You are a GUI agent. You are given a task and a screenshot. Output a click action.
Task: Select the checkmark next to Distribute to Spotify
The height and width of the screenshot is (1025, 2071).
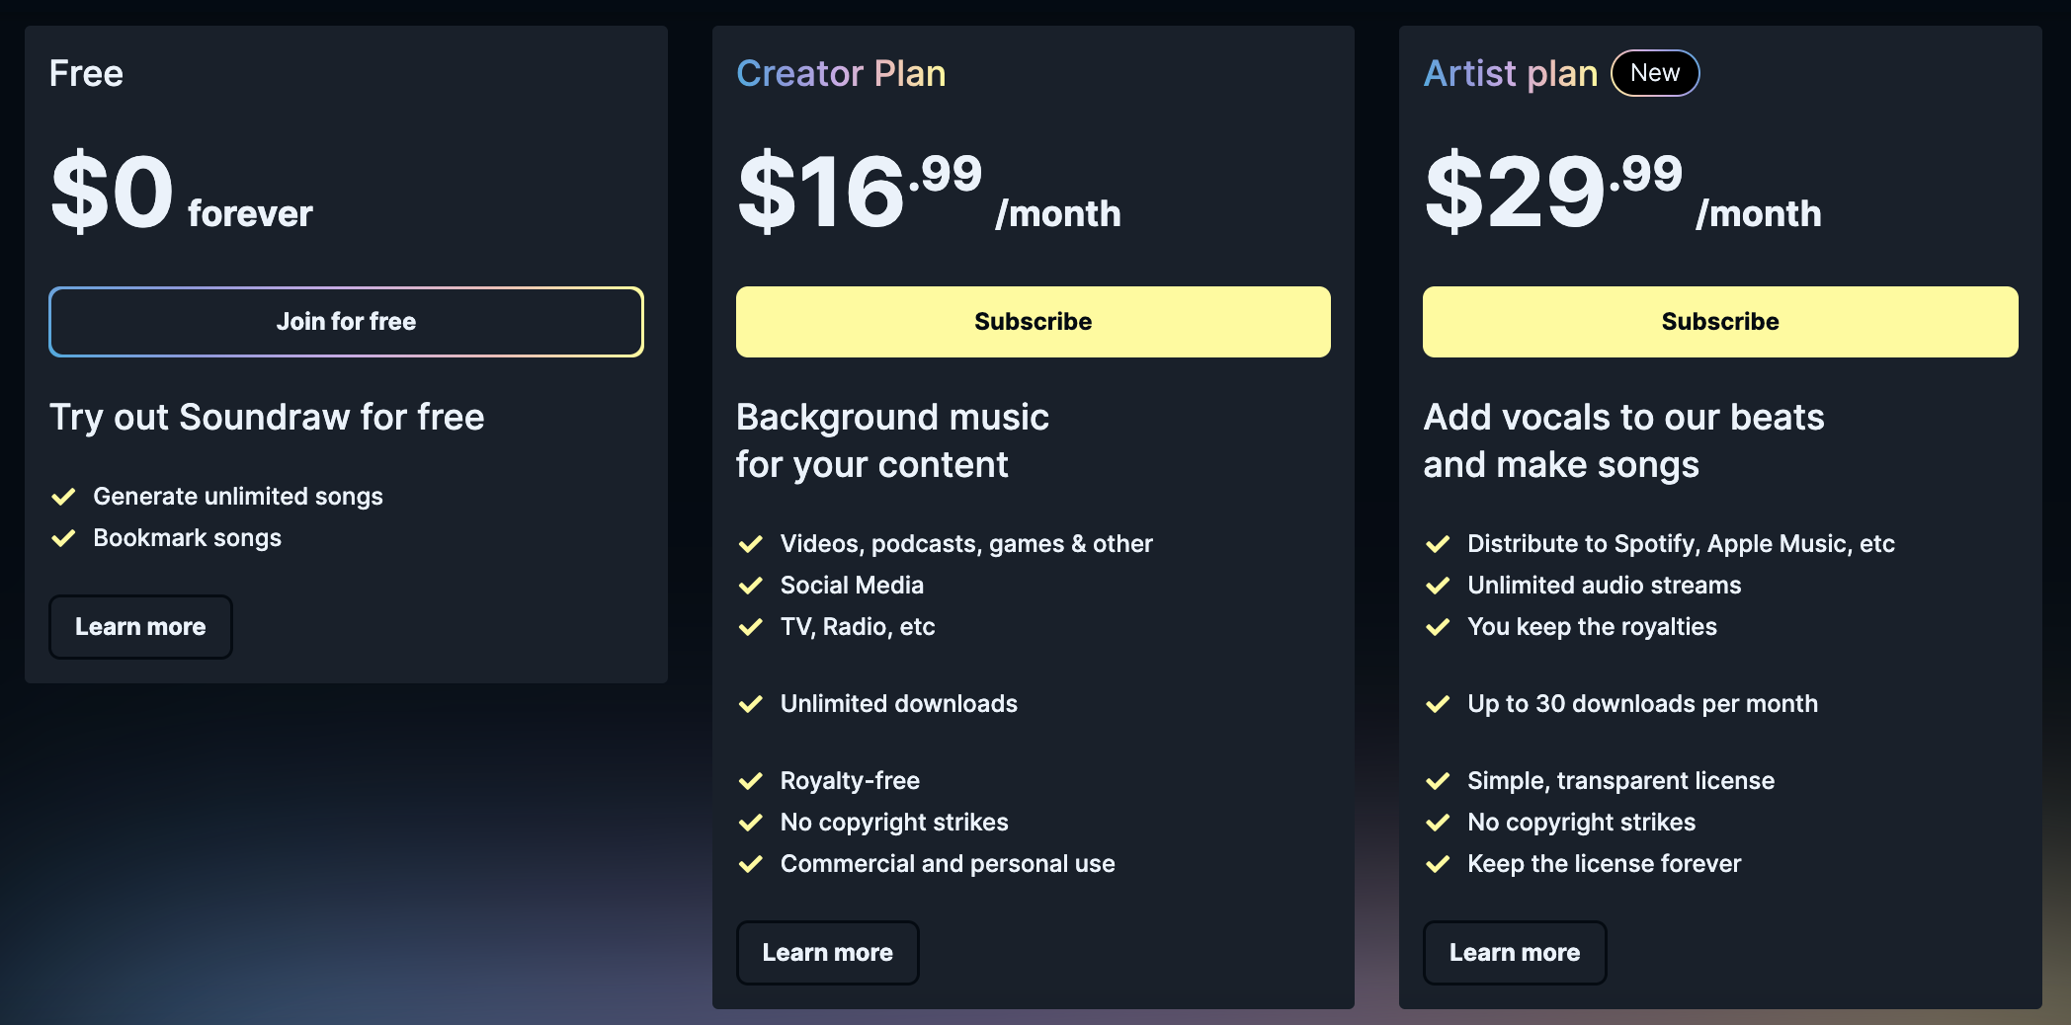pos(1438,543)
